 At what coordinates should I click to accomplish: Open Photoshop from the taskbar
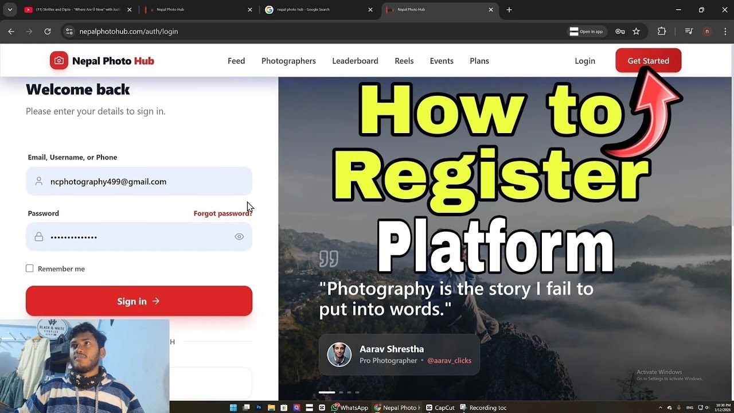point(259,408)
